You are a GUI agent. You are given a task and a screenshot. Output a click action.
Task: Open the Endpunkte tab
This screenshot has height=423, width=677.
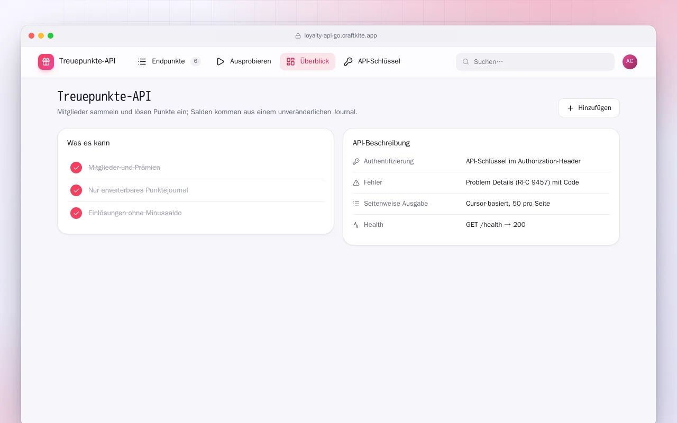pyautogui.click(x=169, y=61)
